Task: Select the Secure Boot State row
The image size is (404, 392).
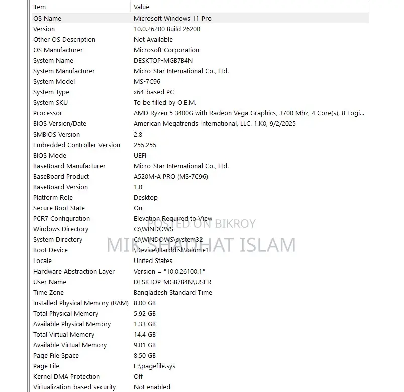Action: click(x=200, y=208)
